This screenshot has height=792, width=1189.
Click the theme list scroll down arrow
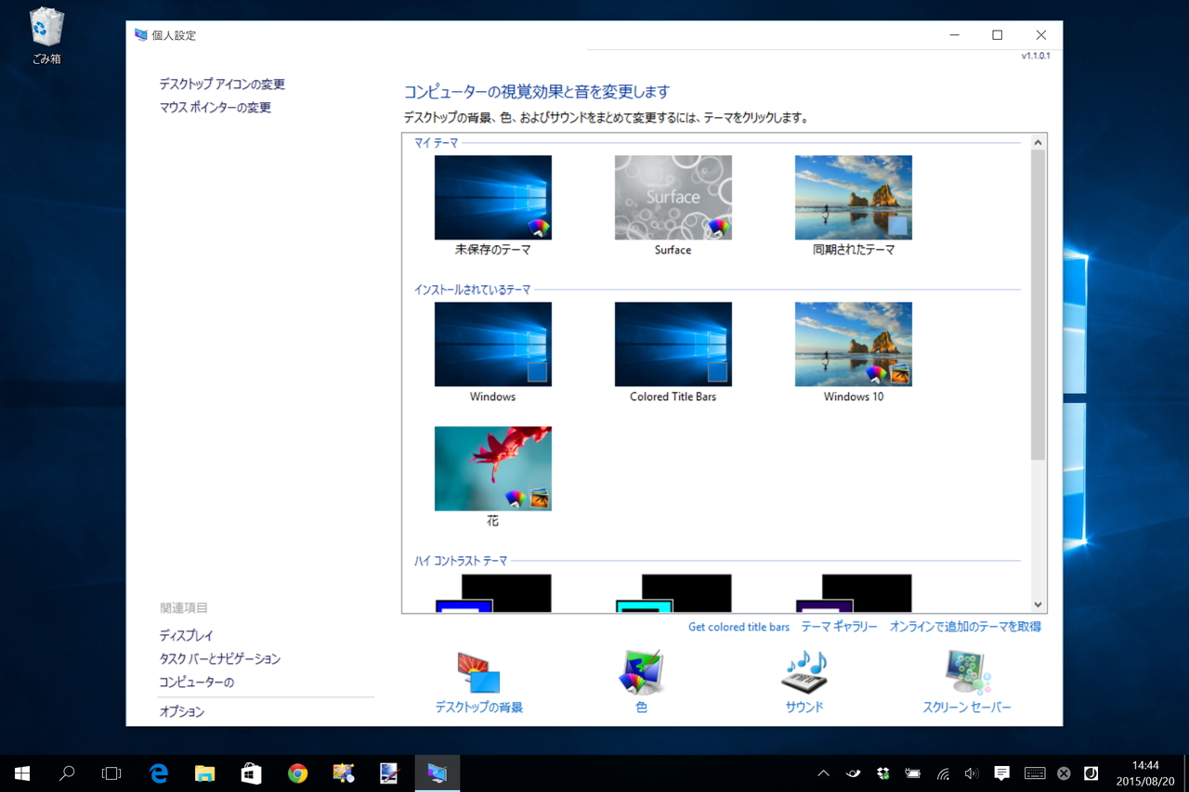coord(1039,604)
